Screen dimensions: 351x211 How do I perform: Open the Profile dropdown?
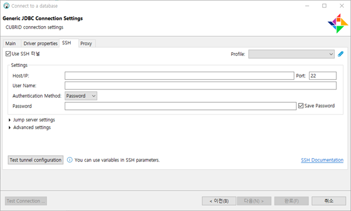coord(291,54)
